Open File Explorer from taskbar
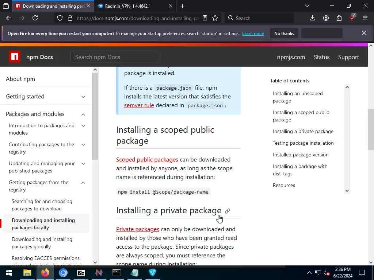 click(x=27, y=273)
